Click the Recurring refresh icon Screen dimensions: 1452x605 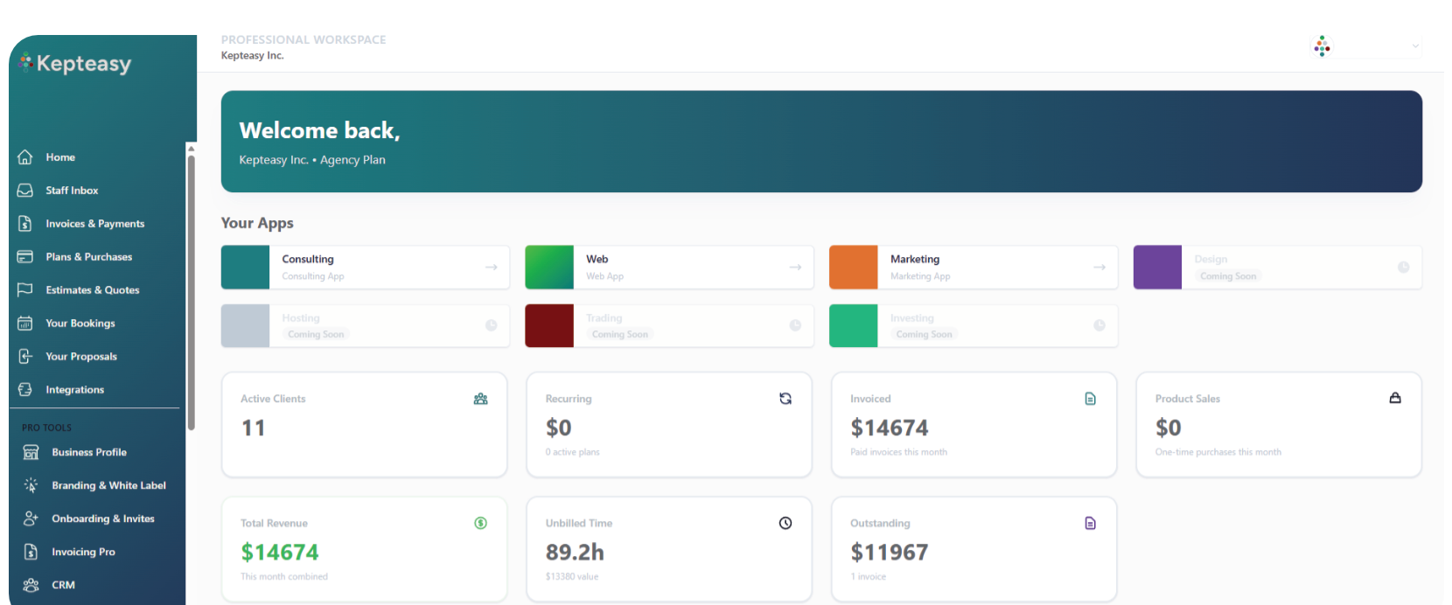tap(785, 399)
